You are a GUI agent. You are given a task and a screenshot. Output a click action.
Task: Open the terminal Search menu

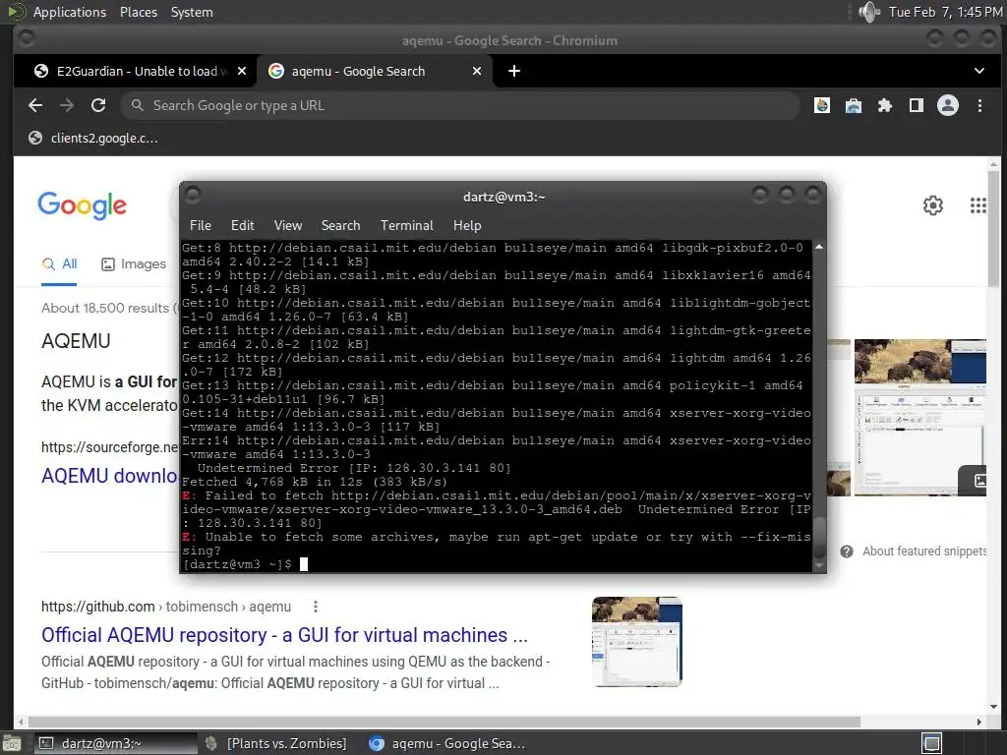tap(340, 225)
